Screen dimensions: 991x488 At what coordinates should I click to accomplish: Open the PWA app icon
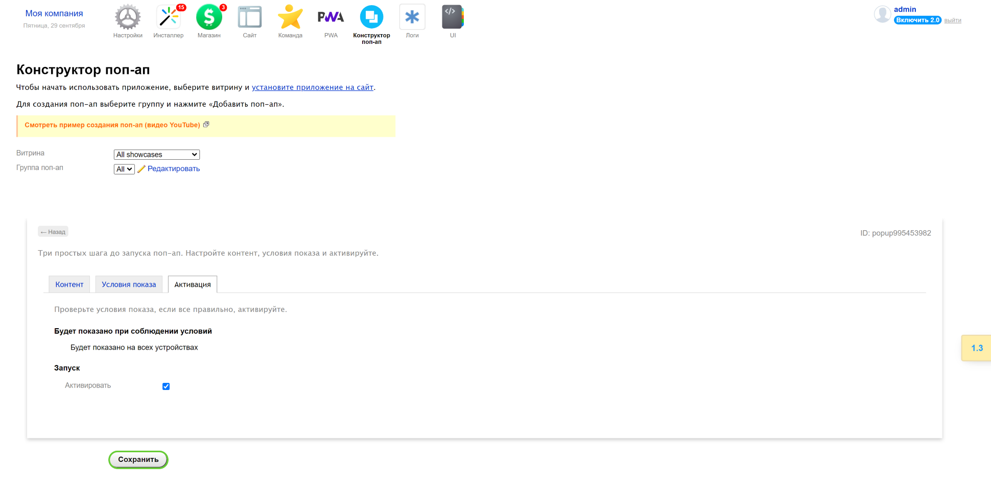(331, 17)
